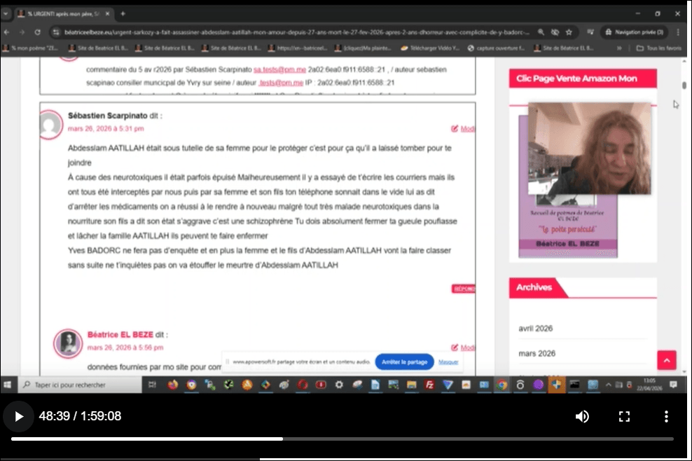
Task: Open a new browser tab with the plus button
Action: (x=123, y=14)
